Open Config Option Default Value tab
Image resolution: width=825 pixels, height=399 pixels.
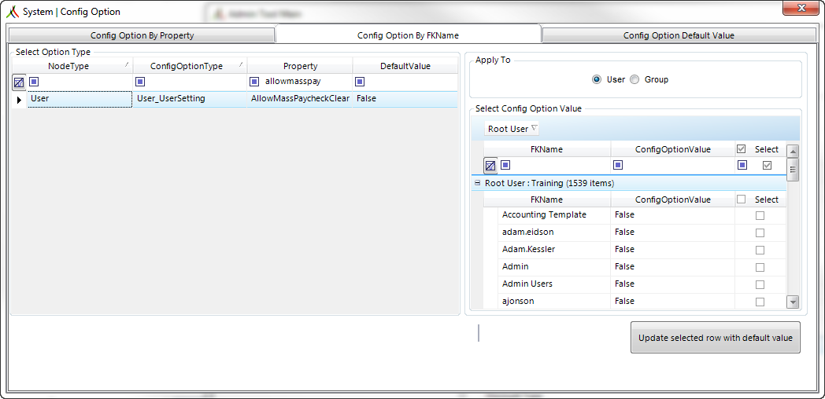pyautogui.click(x=679, y=35)
